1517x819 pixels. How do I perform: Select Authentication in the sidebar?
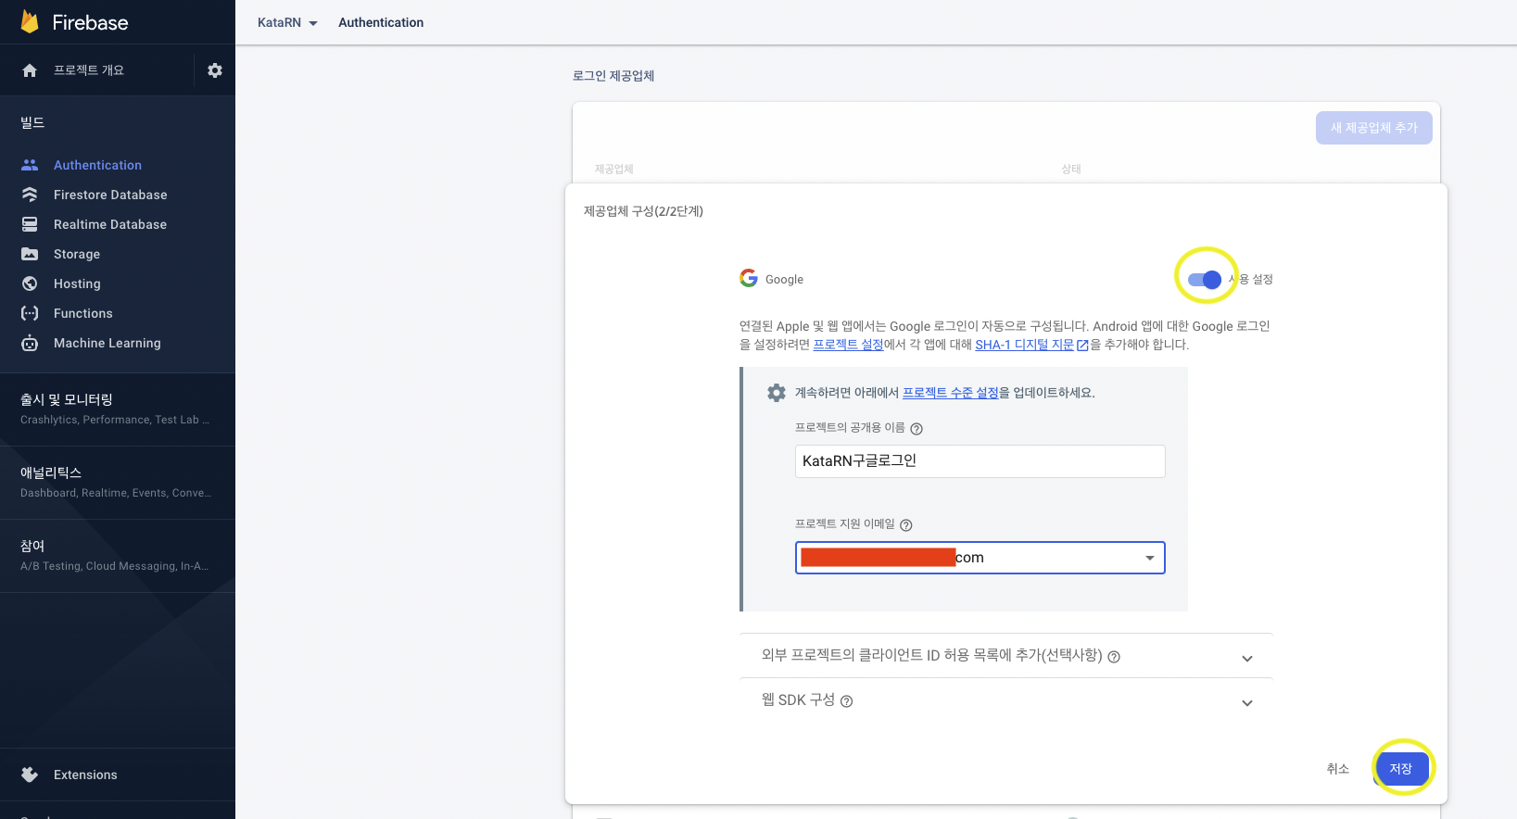[x=97, y=165]
